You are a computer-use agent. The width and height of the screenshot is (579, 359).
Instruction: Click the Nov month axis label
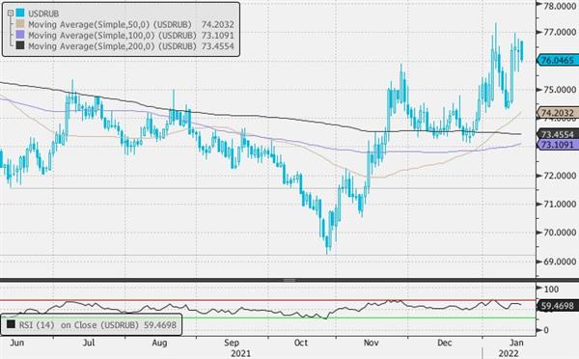[372, 343]
